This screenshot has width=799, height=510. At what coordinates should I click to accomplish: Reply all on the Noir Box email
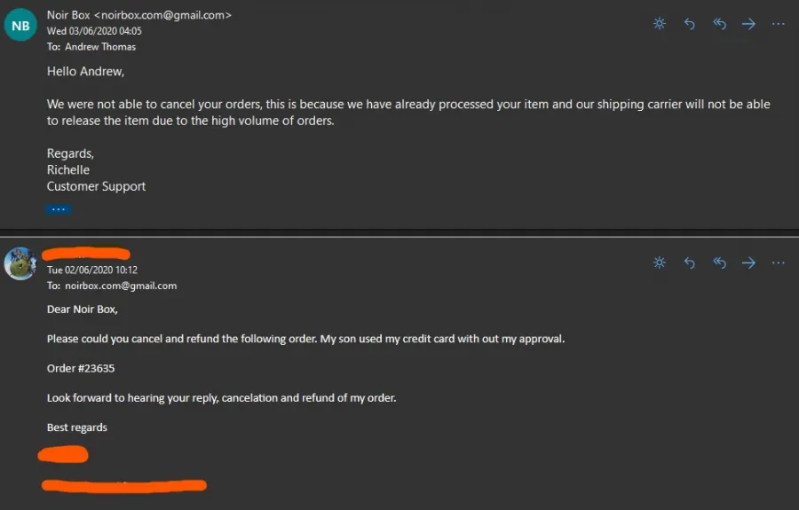pyautogui.click(x=719, y=23)
